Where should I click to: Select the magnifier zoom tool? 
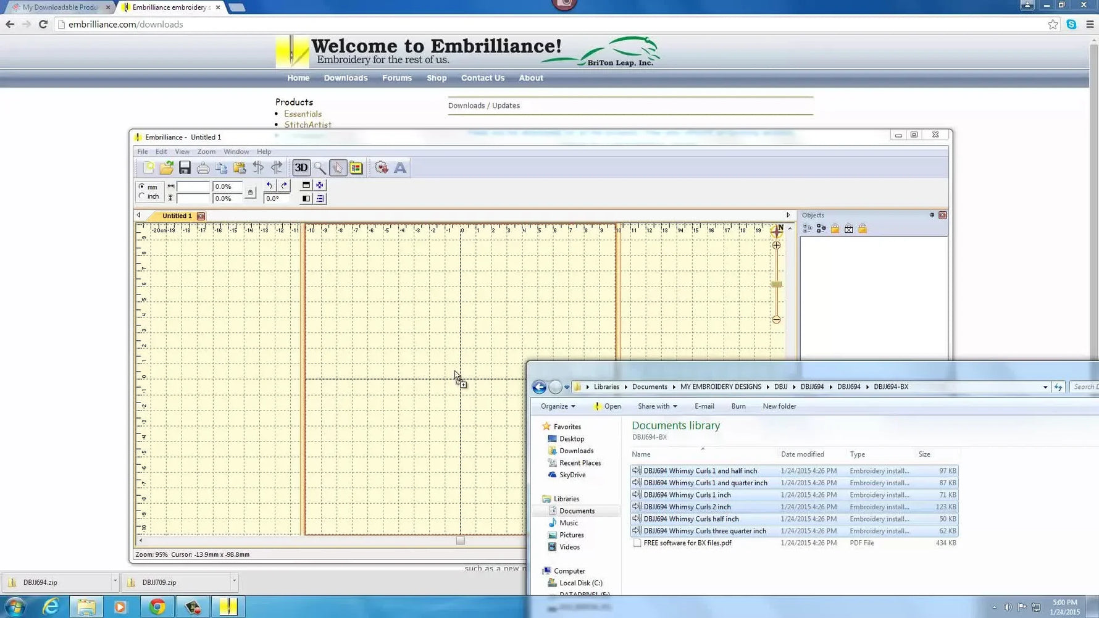click(x=320, y=167)
